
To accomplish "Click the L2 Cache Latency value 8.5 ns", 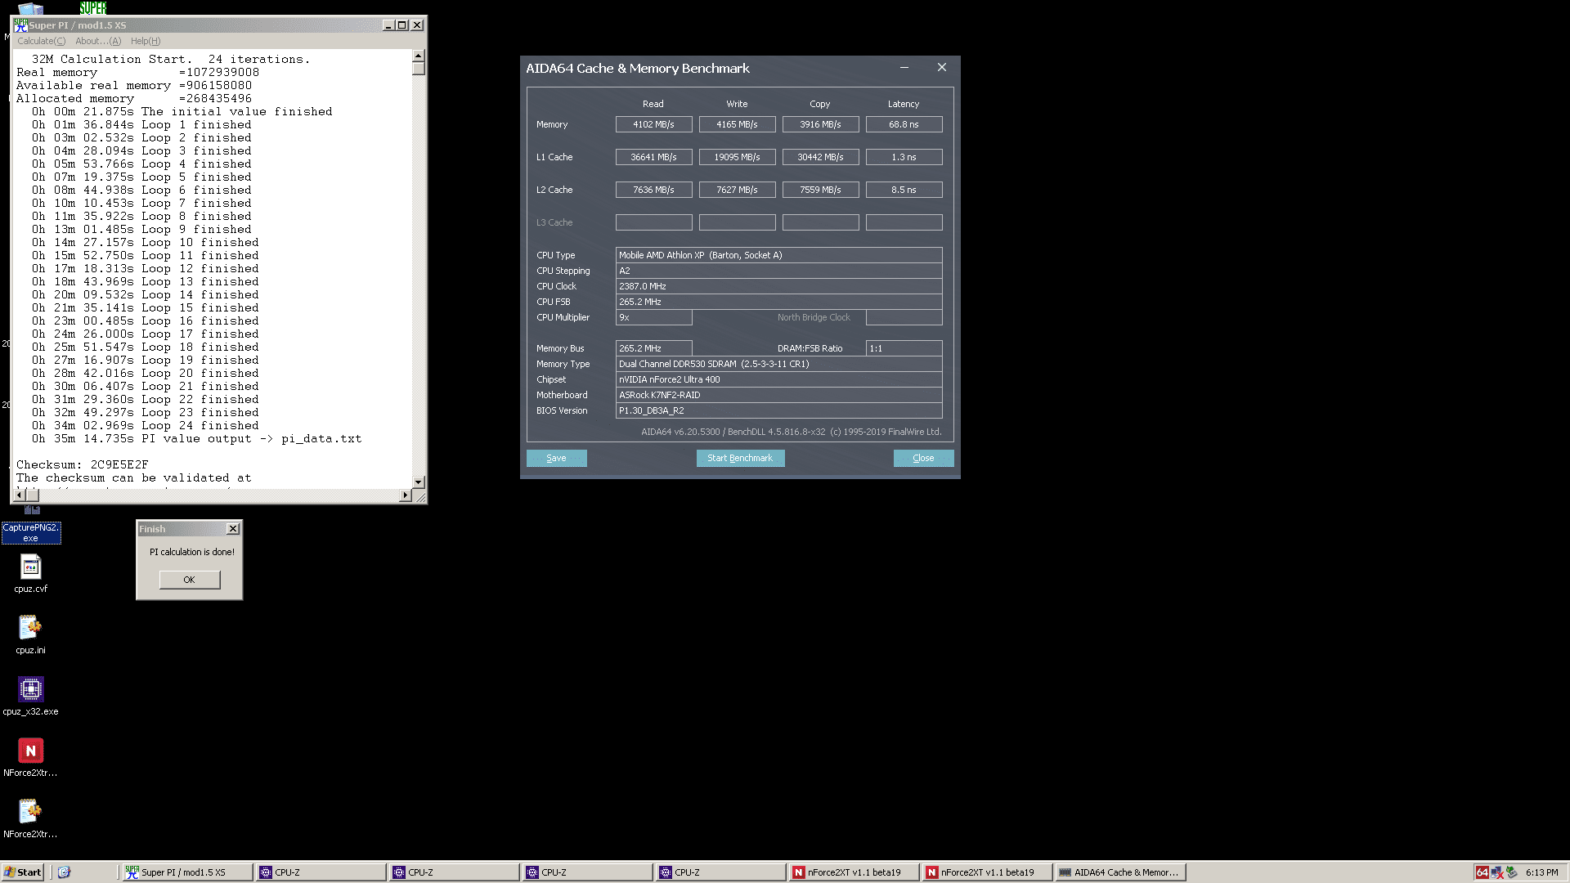I will (x=904, y=190).
